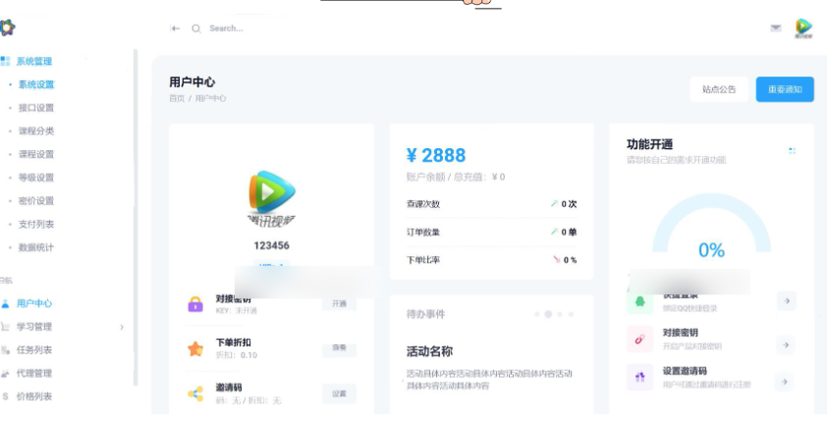Click the yellow share 邀请码 icon
The image size is (827, 423).
pyautogui.click(x=195, y=394)
